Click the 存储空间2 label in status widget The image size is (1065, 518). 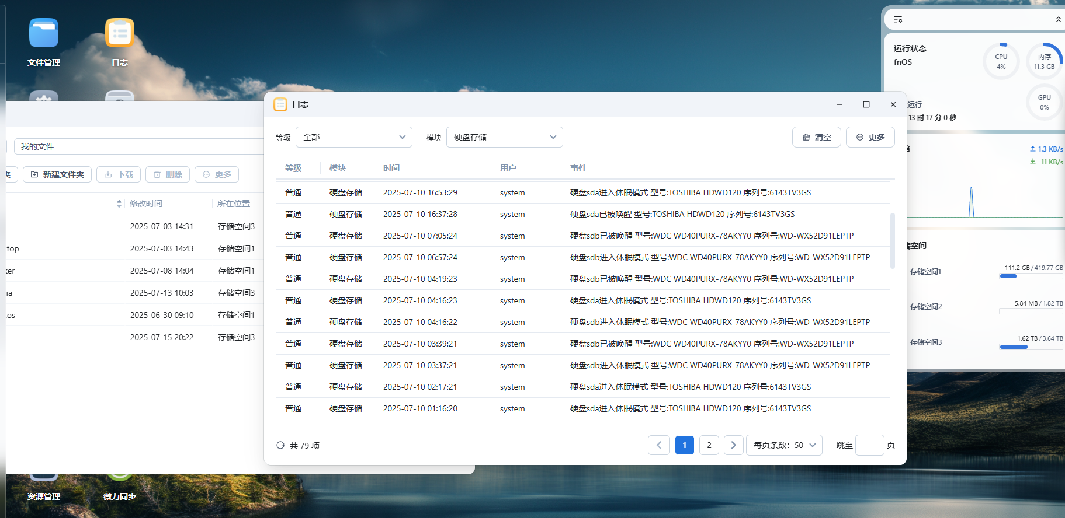pyautogui.click(x=925, y=307)
